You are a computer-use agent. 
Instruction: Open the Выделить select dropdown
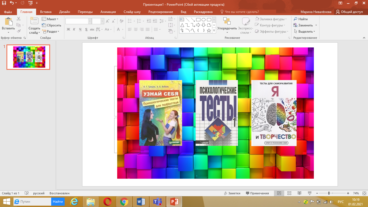(x=304, y=32)
